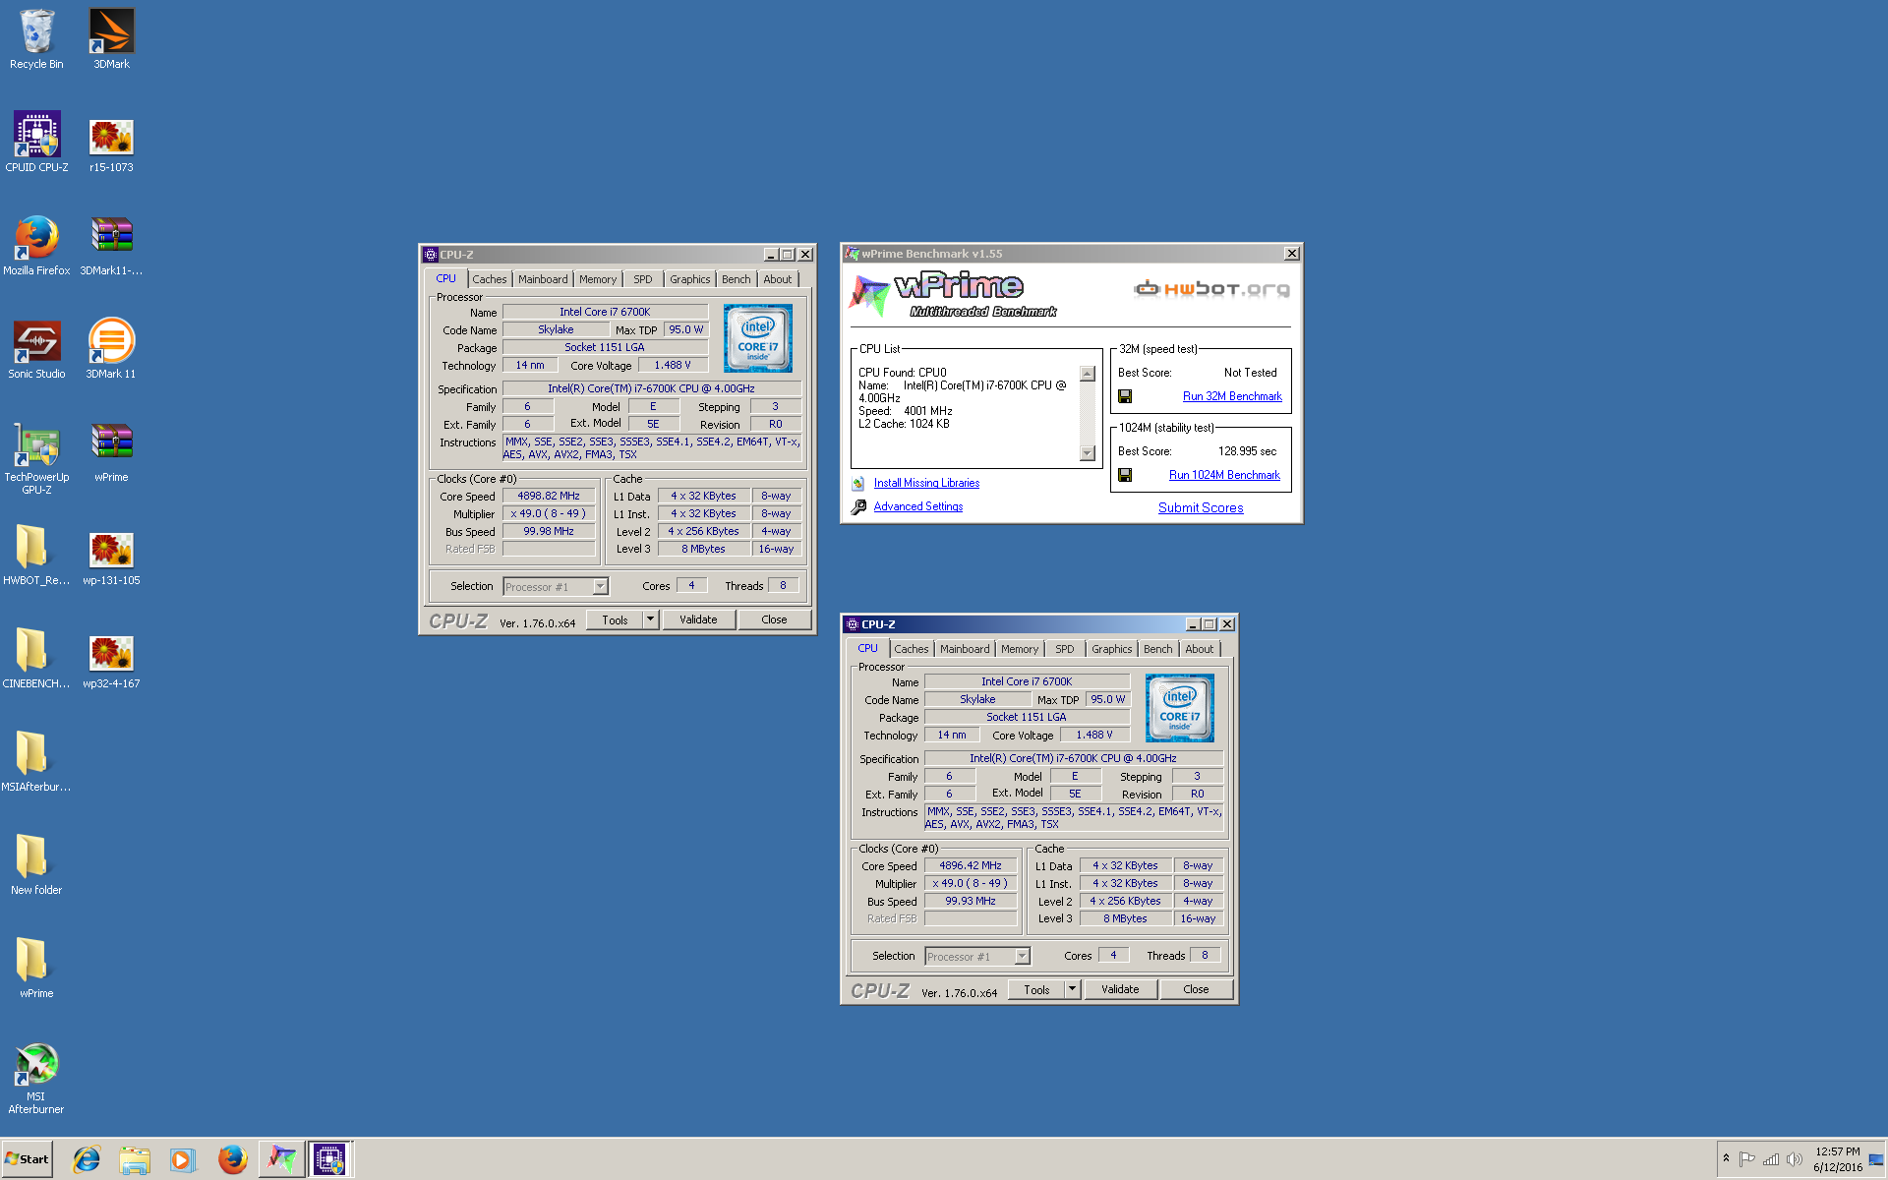Select the New folder desktop icon
Screen dimensions: 1888x1180
[x=36, y=865]
